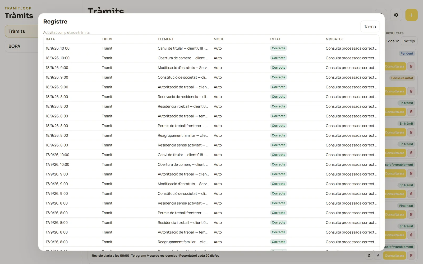Click the message cell in the 18/9/26 Constitució de societat row
The width and height of the screenshot is (423, 264).
point(351,77)
